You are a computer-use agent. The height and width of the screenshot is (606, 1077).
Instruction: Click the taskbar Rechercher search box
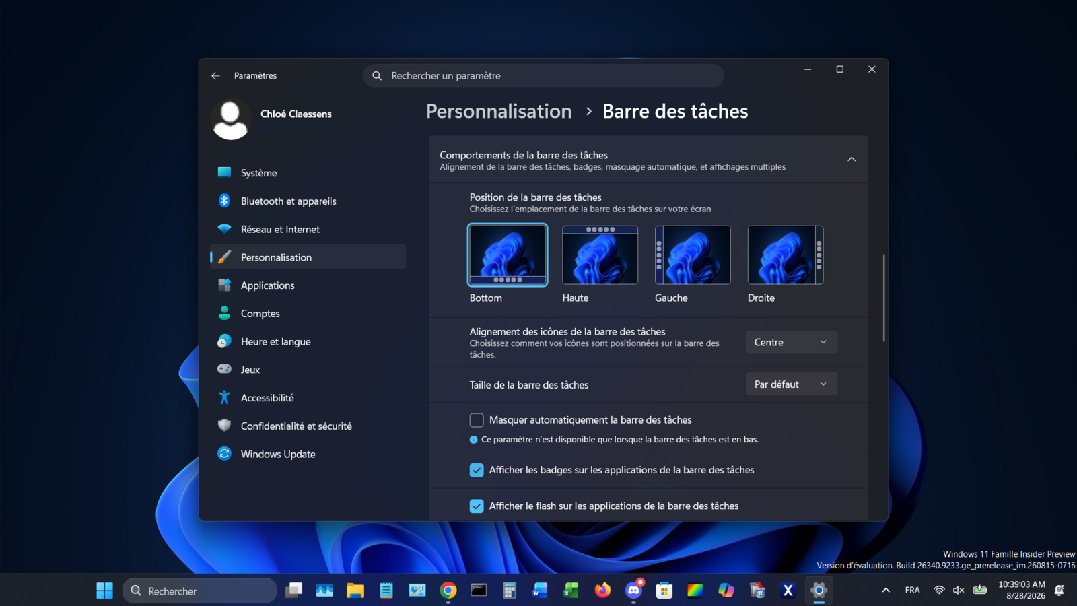click(x=200, y=591)
